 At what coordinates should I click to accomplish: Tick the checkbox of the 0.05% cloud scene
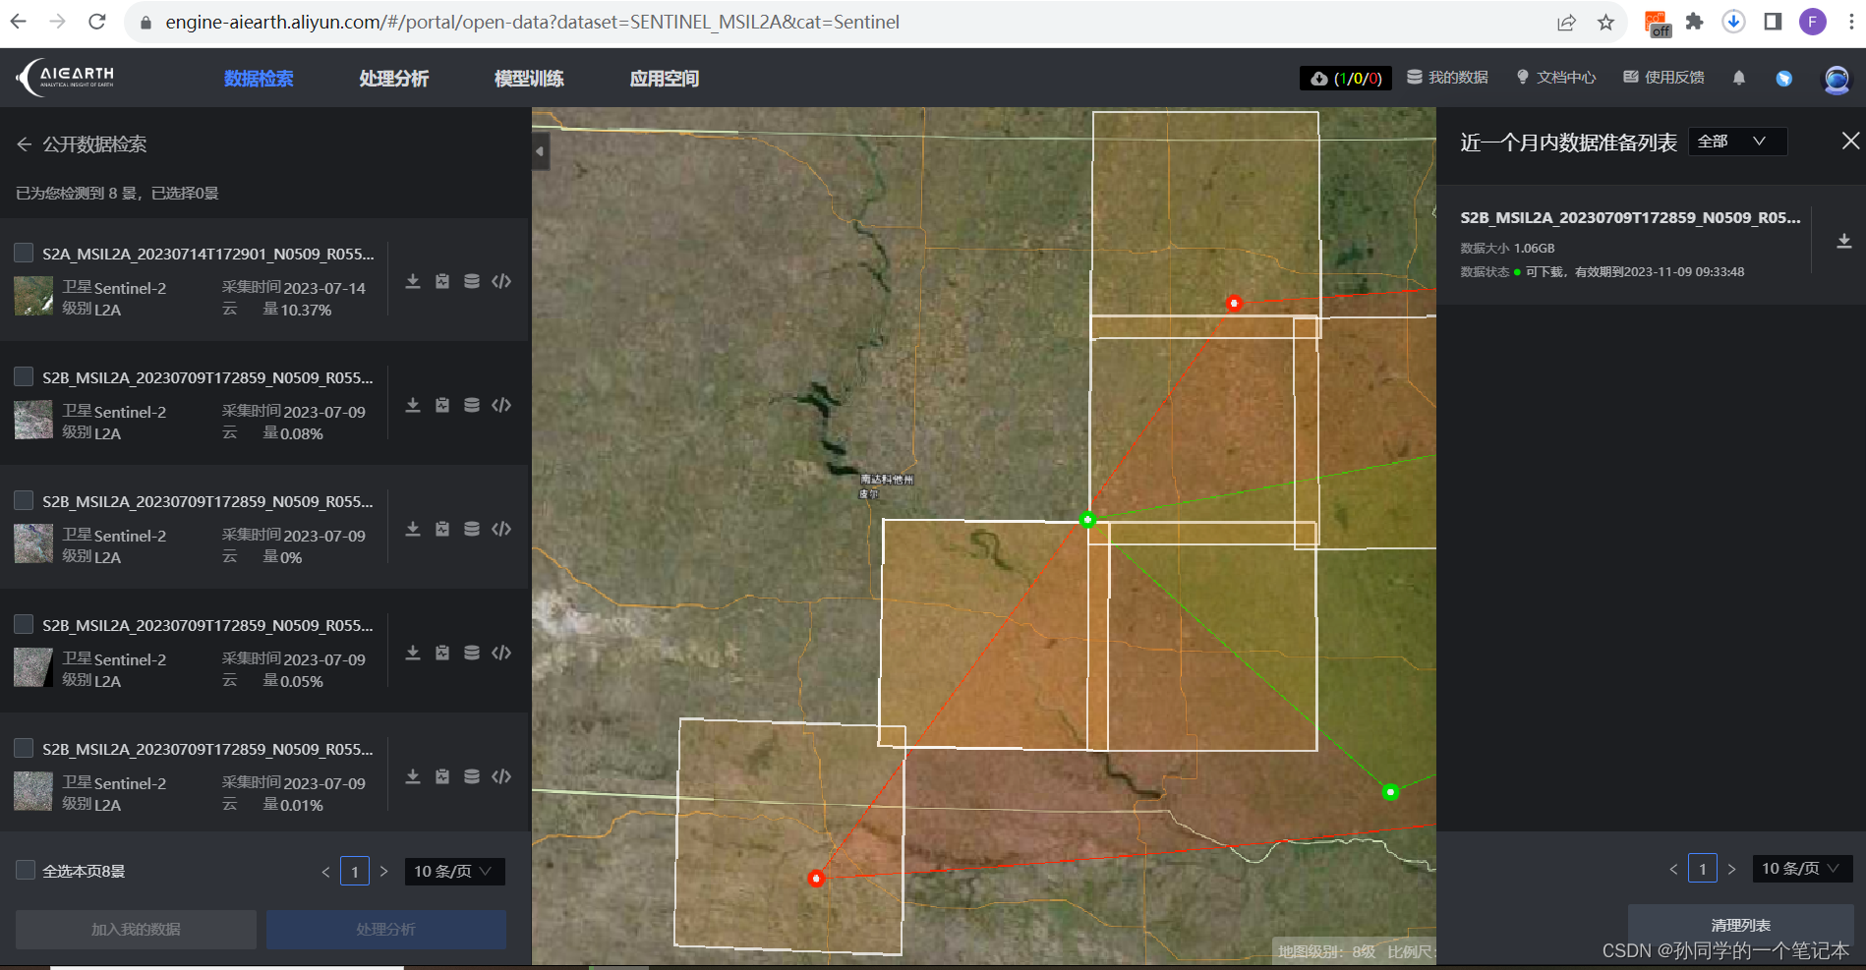point(24,624)
